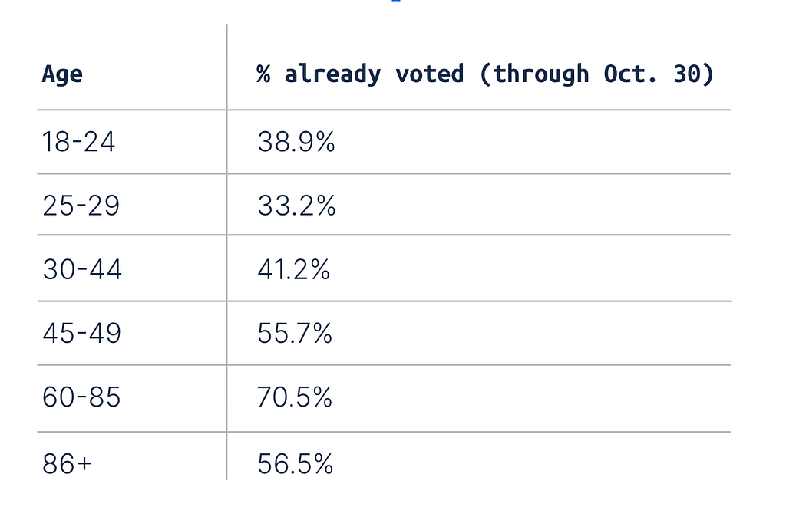
Task: Click the word 'voted' in header
Action: (x=430, y=74)
